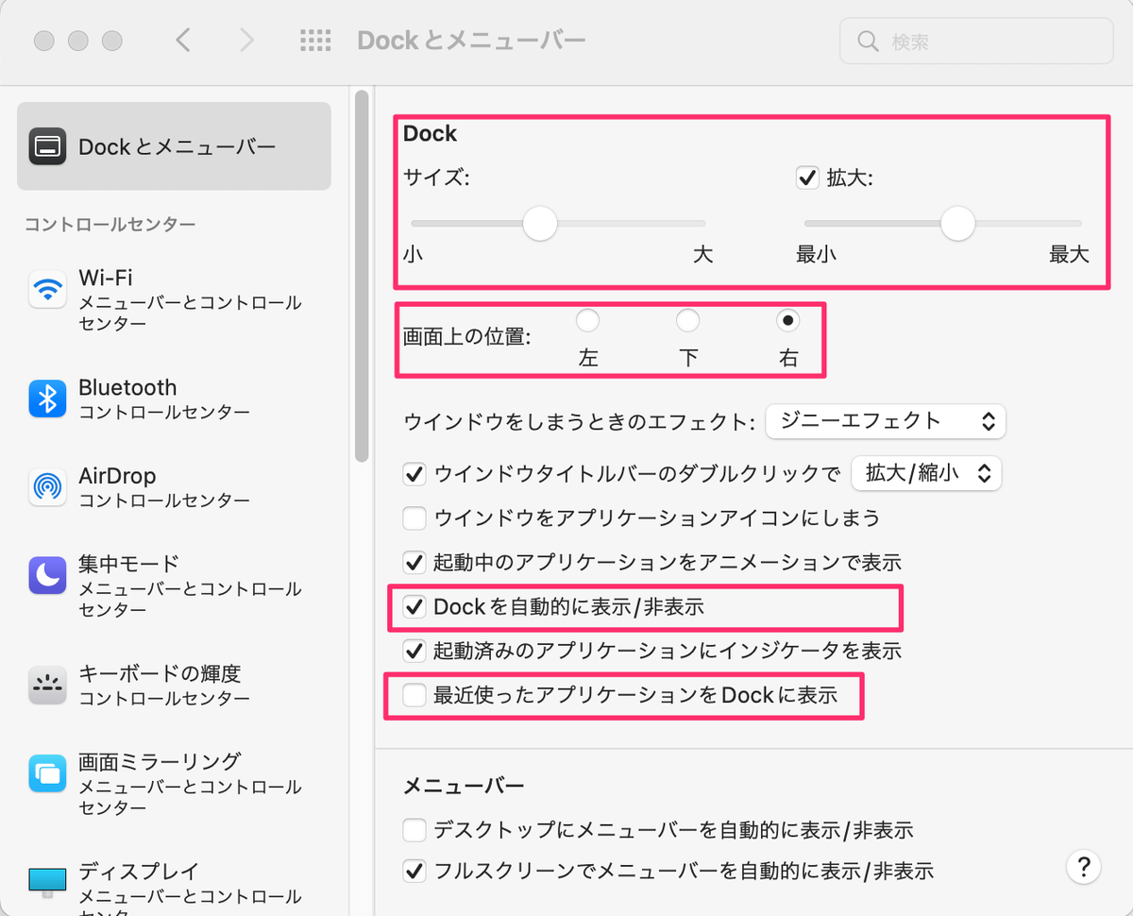
Task: Go back with the left chevron
Action: [183, 40]
